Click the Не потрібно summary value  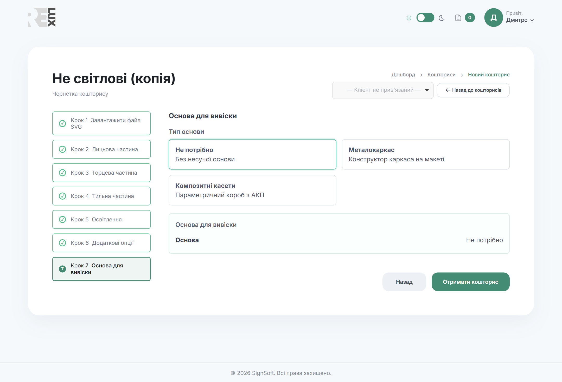(x=484, y=240)
